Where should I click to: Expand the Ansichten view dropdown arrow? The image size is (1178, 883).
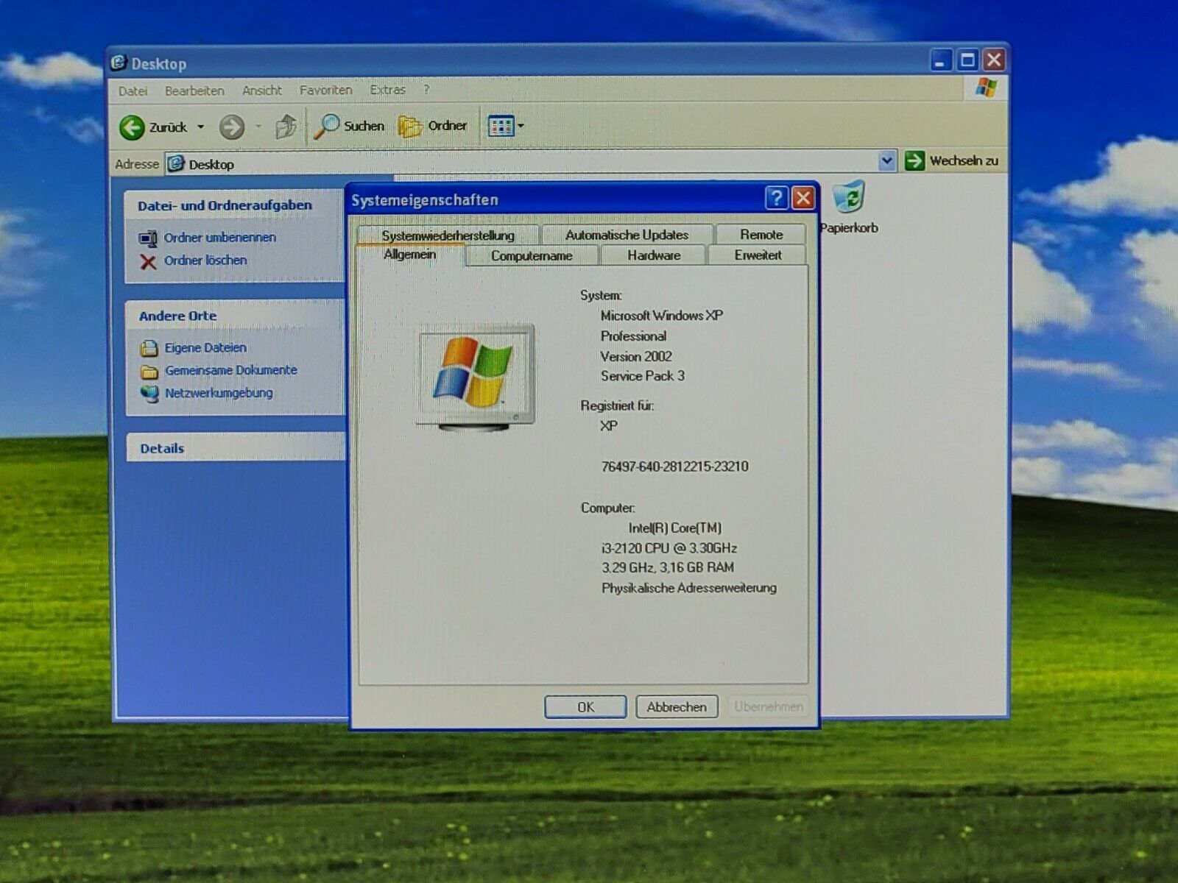click(x=521, y=127)
